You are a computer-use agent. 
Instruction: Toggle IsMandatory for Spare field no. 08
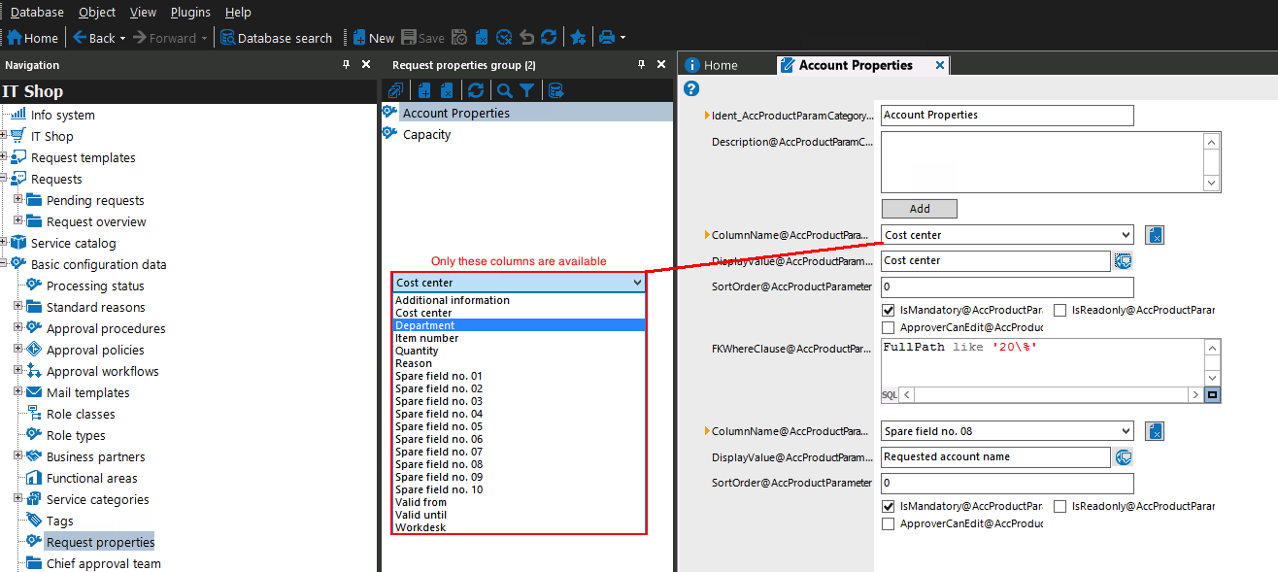click(x=888, y=507)
